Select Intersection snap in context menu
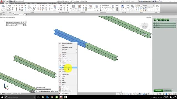 [68, 59]
